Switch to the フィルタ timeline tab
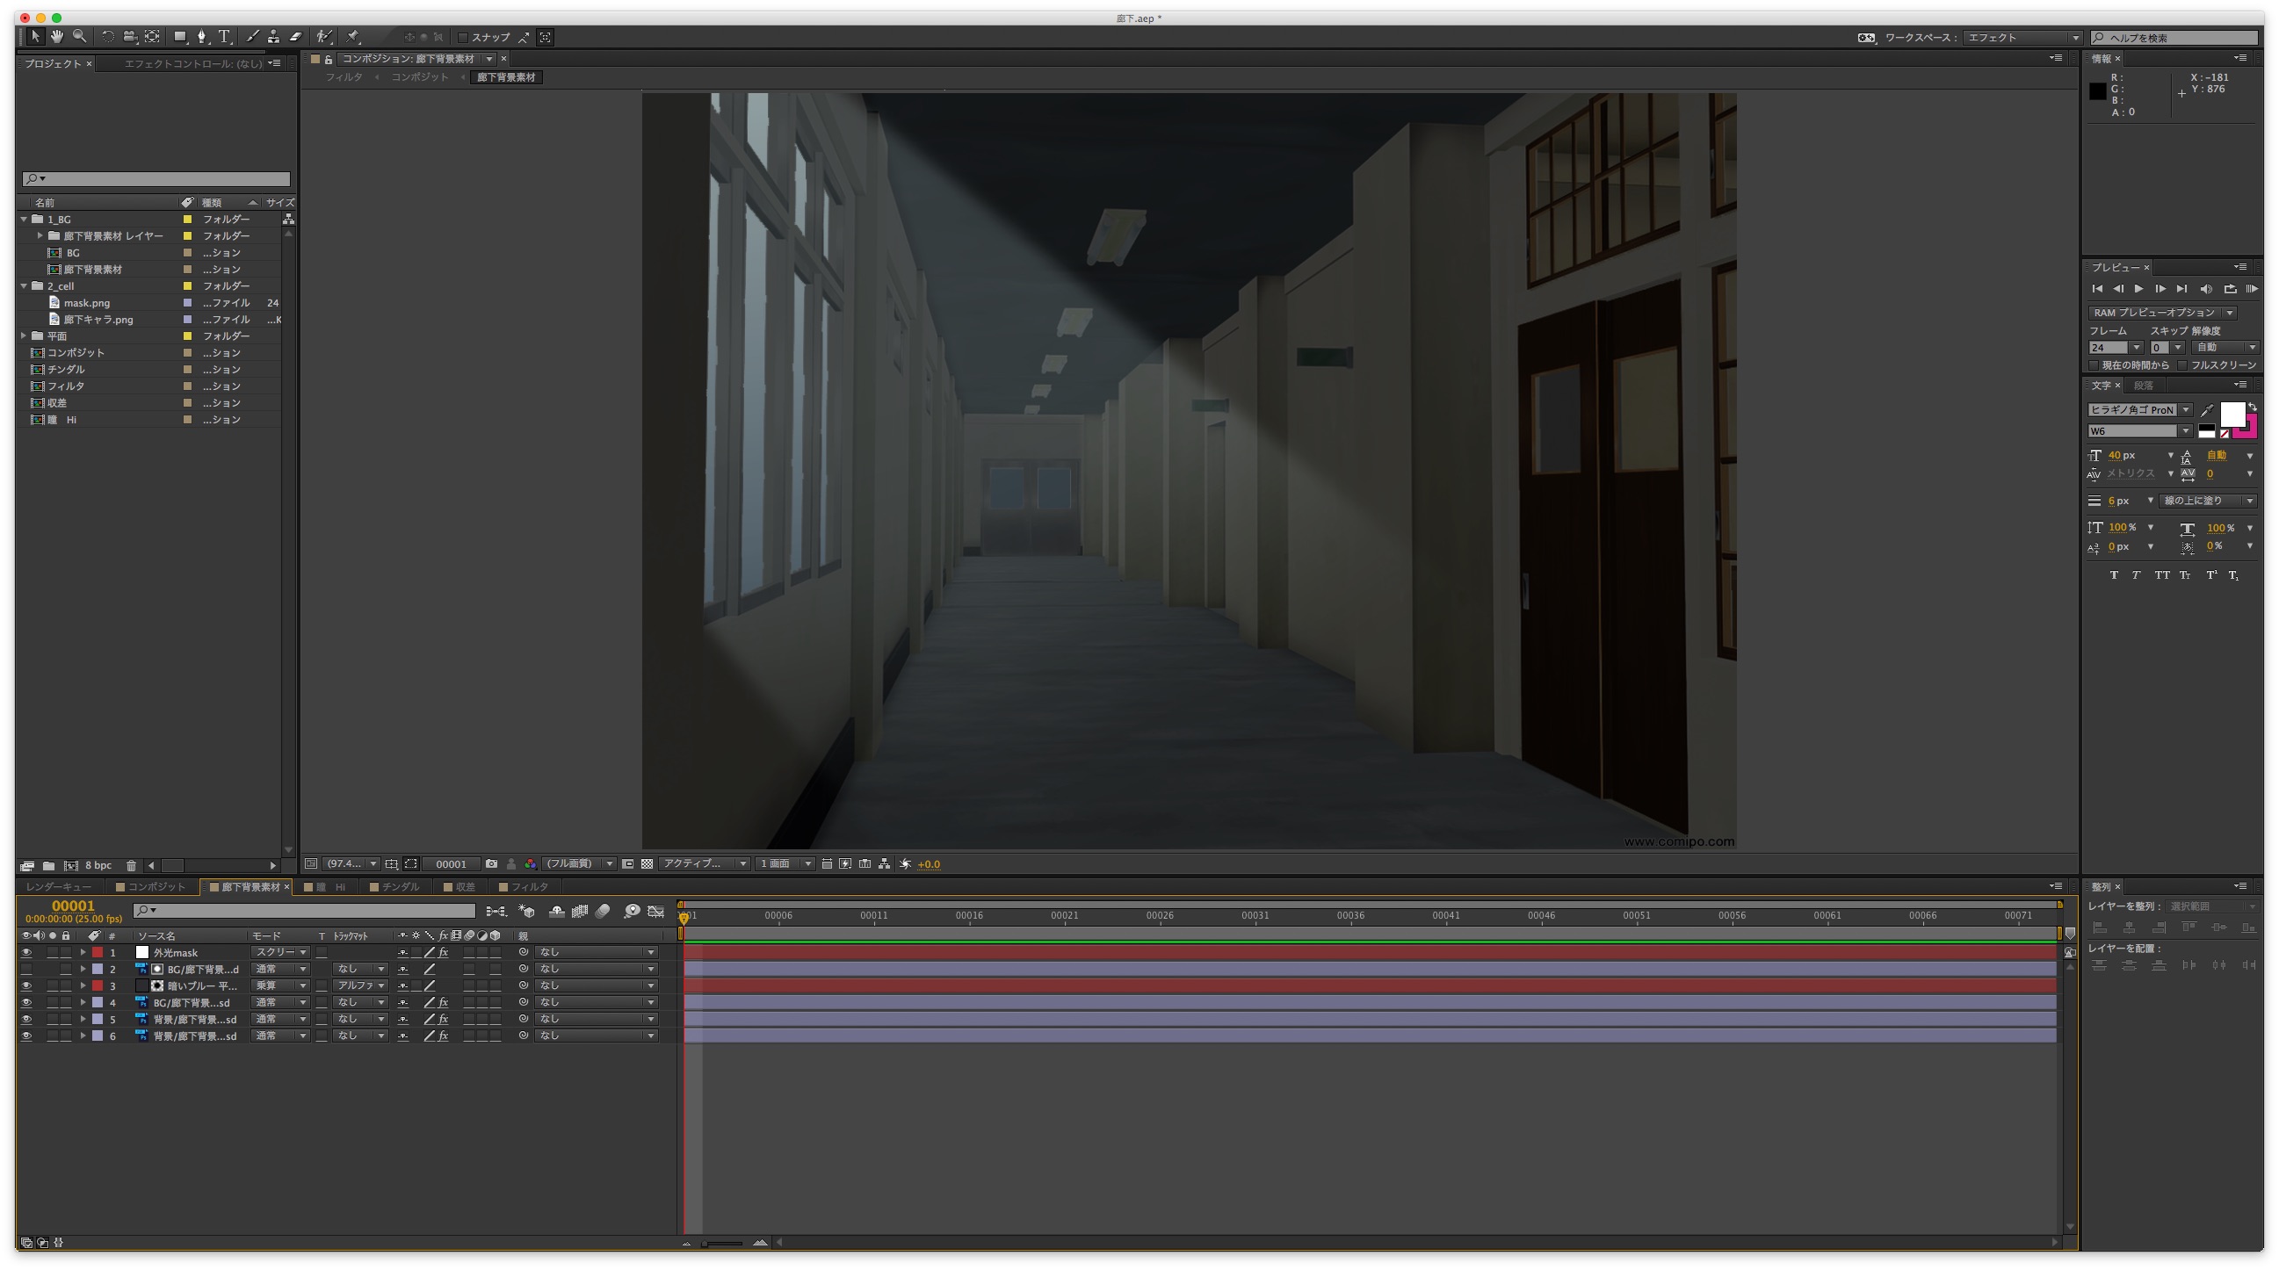Viewport: 2279px width, 1270px height. [x=524, y=887]
